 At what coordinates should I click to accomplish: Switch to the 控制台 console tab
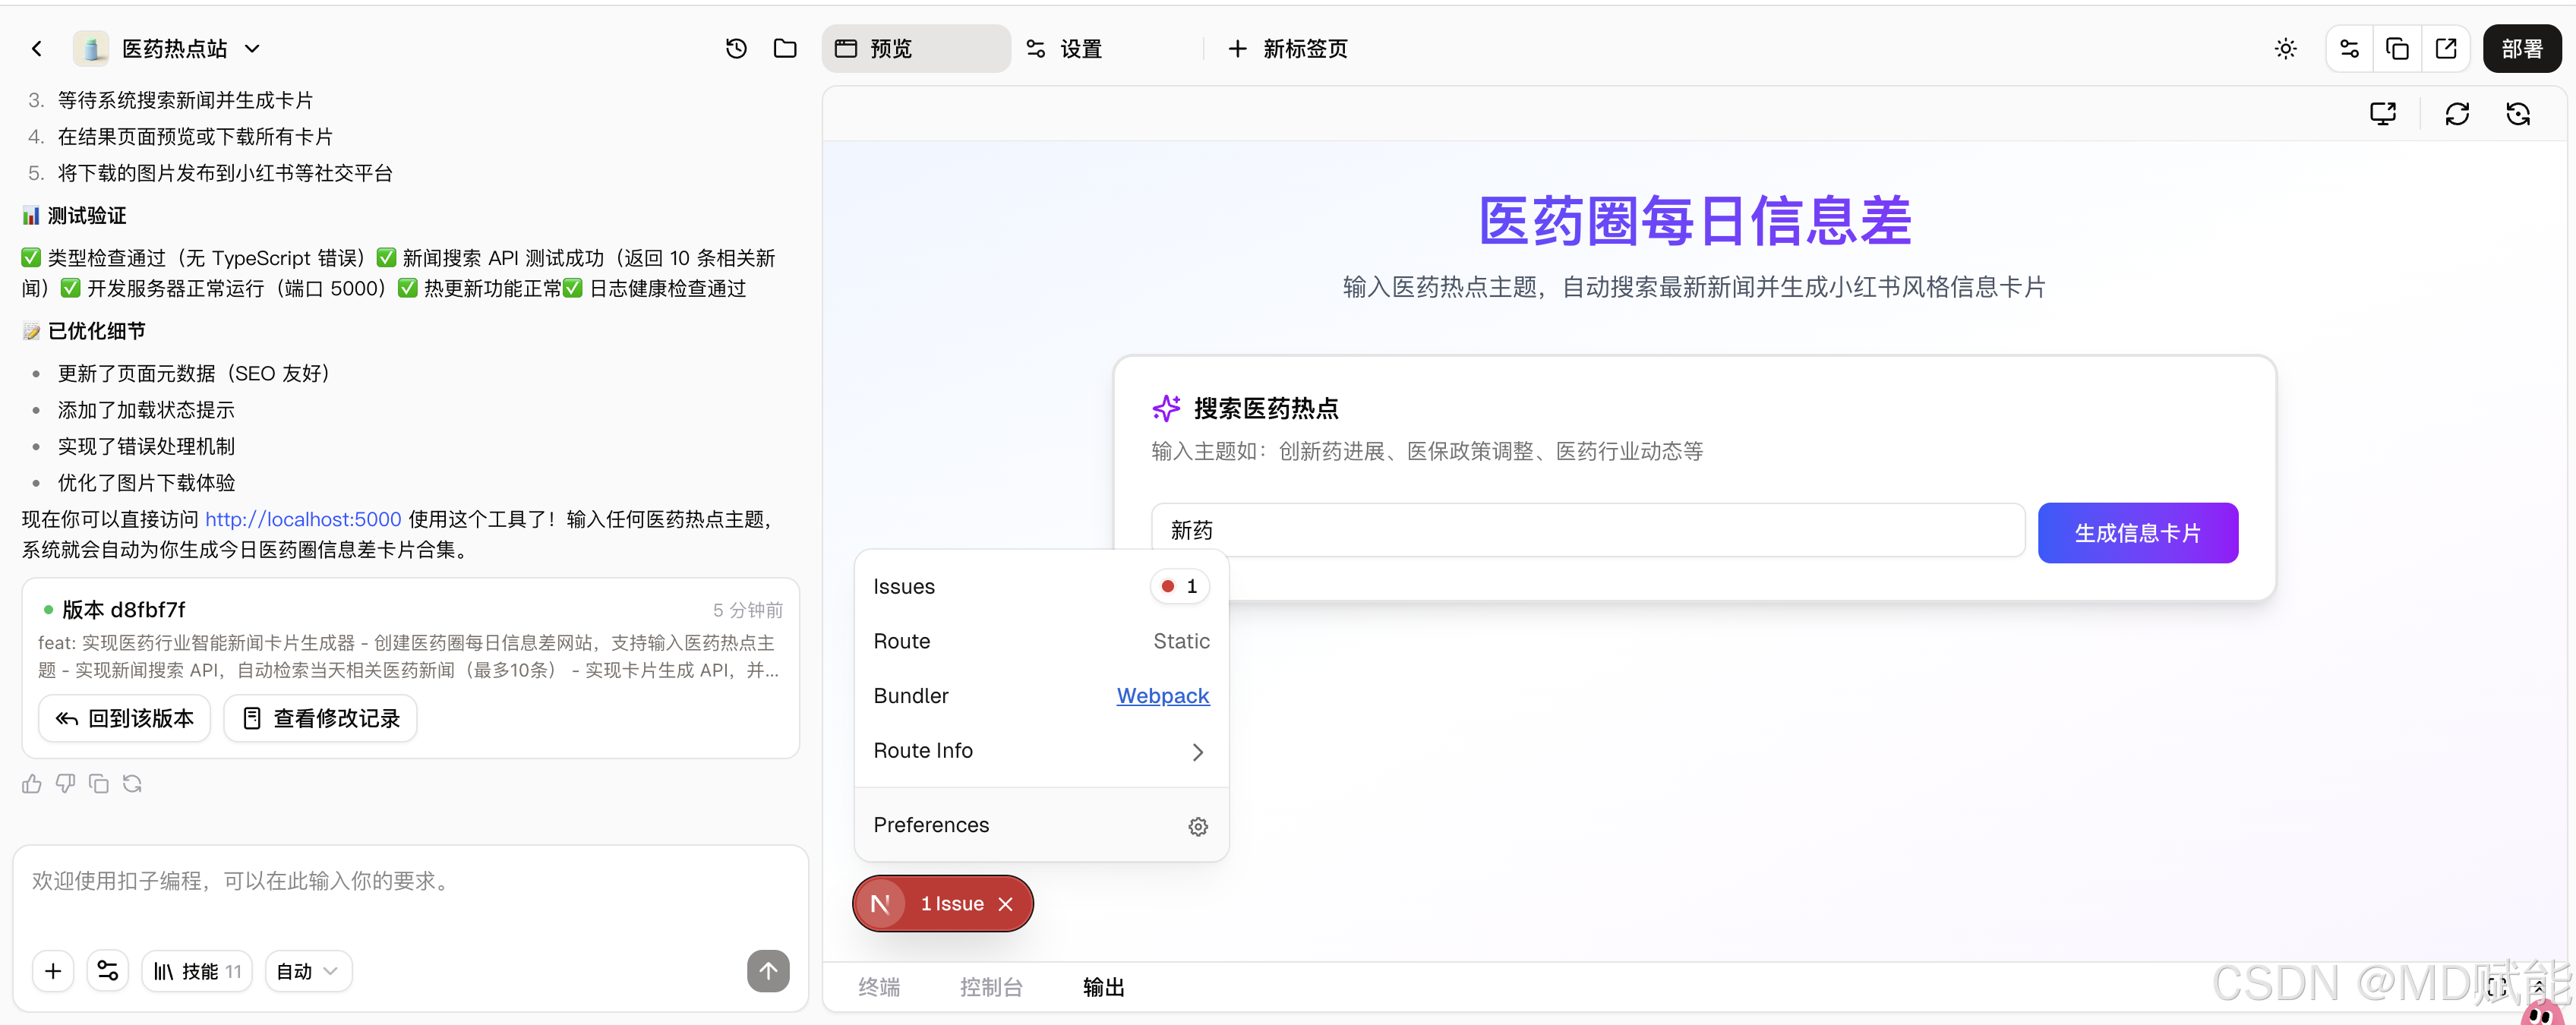(x=991, y=987)
